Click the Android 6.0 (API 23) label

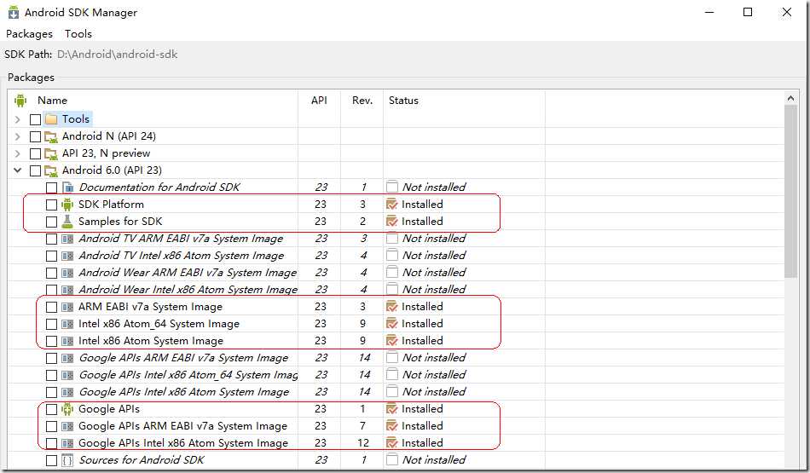click(112, 170)
